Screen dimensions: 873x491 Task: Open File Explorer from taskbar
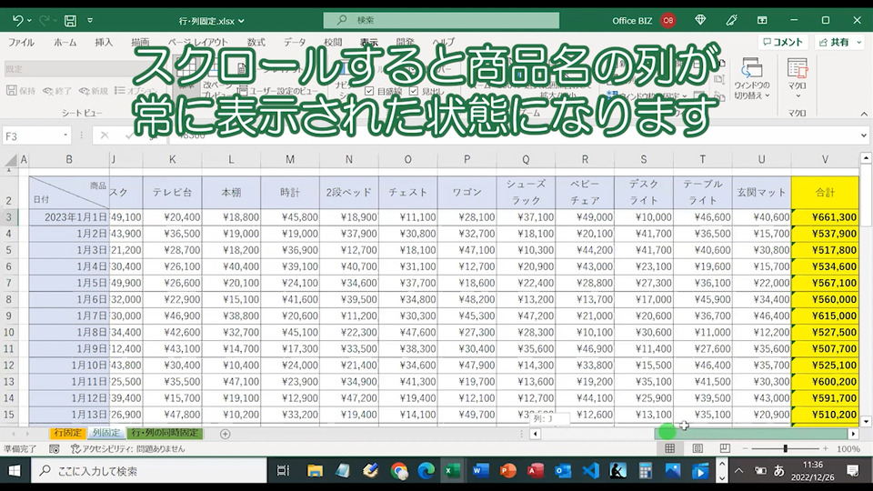coord(316,471)
